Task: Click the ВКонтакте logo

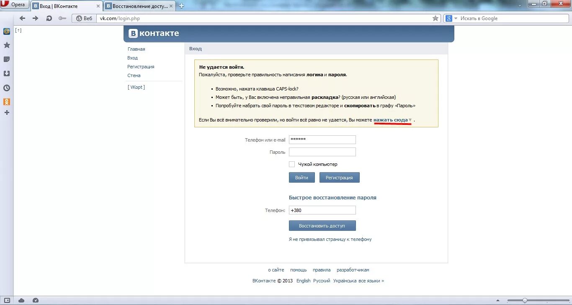Action: (x=154, y=34)
